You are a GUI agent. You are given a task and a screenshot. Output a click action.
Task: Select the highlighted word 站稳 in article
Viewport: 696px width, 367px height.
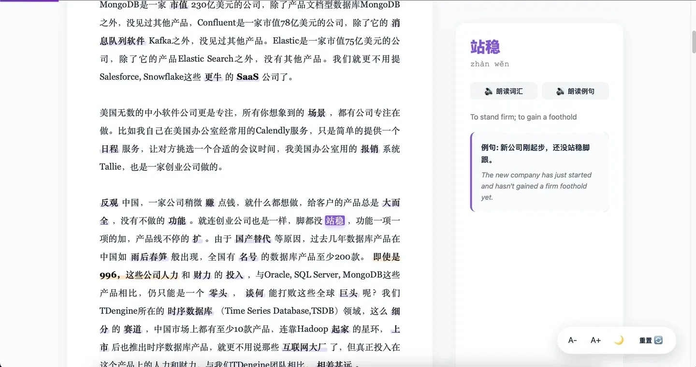335,220
